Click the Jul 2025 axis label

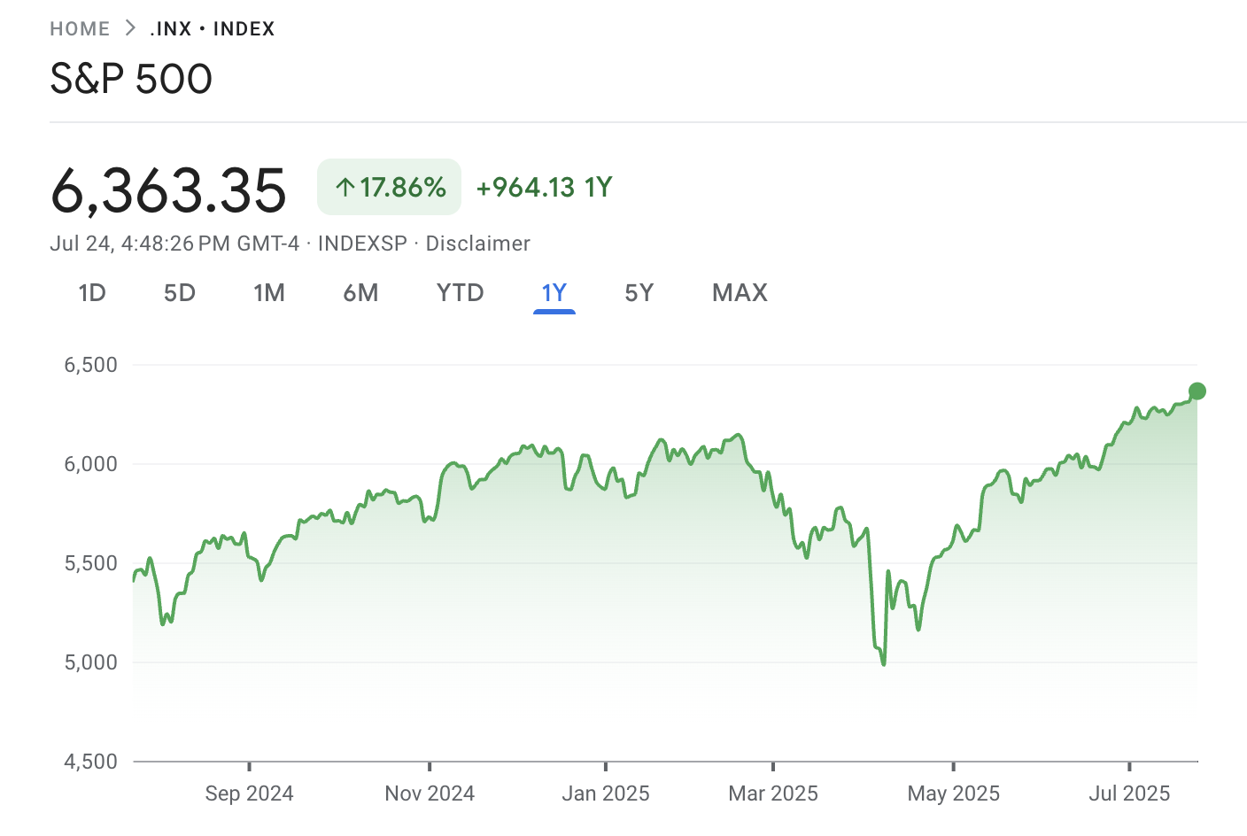coord(1129,793)
